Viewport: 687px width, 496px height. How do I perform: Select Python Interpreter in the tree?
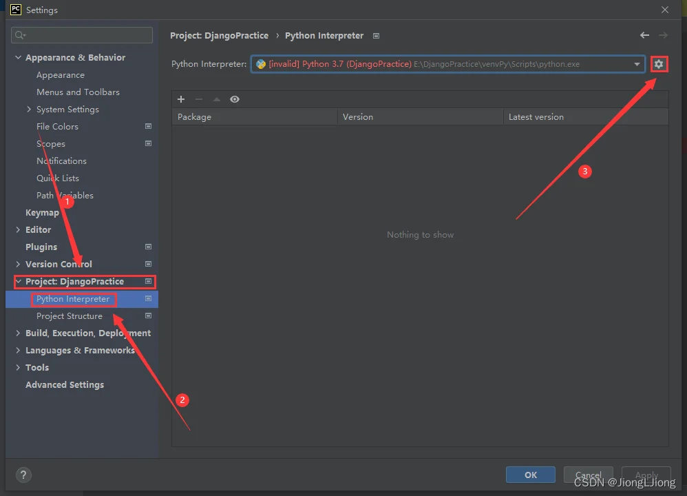tap(73, 299)
